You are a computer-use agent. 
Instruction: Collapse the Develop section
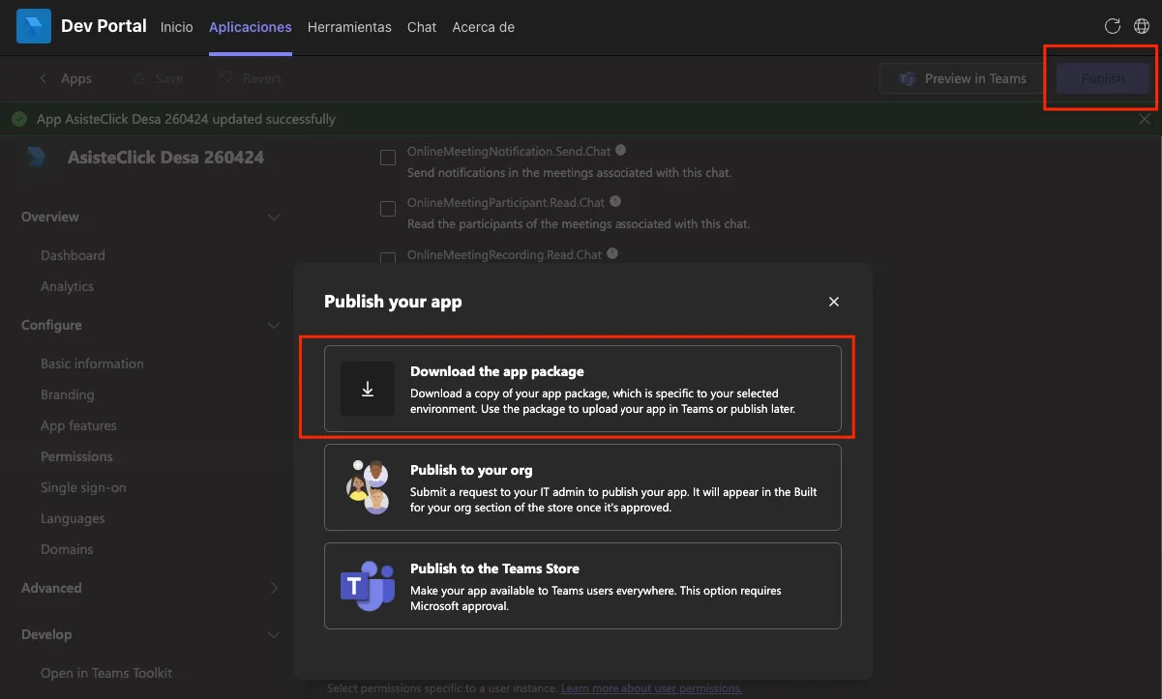coord(274,634)
